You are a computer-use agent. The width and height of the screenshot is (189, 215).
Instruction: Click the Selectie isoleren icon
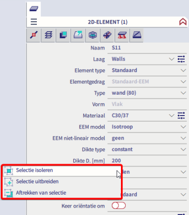[x=9, y=170]
